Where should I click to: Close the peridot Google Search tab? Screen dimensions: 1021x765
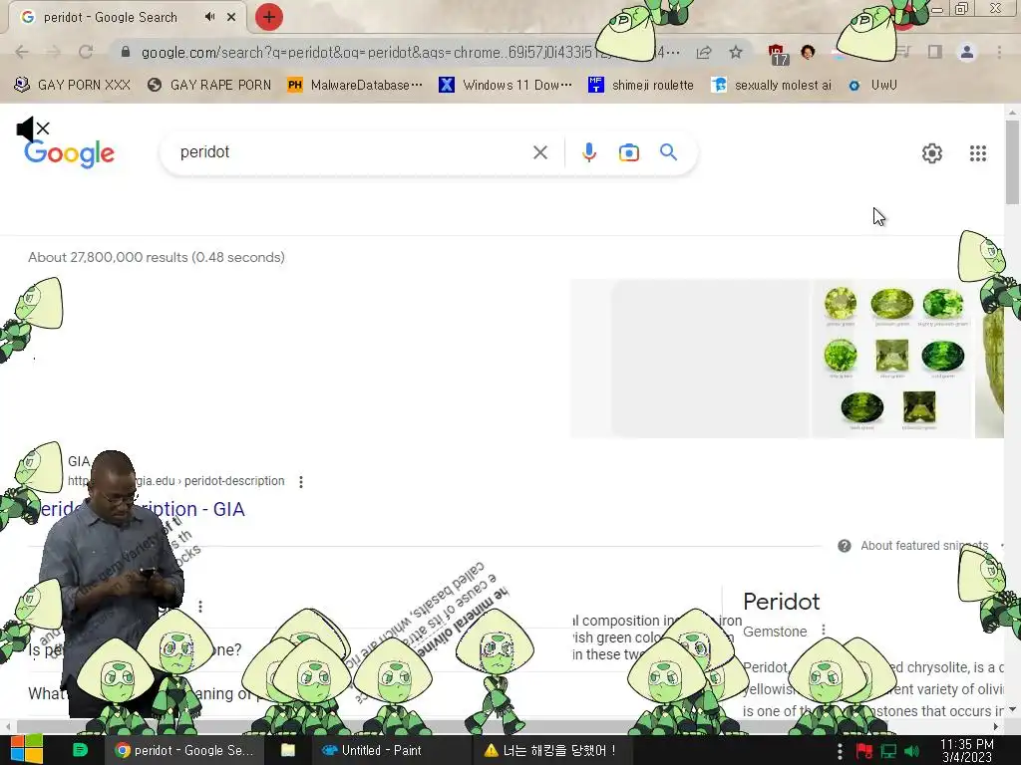pyautogui.click(x=231, y=17)
